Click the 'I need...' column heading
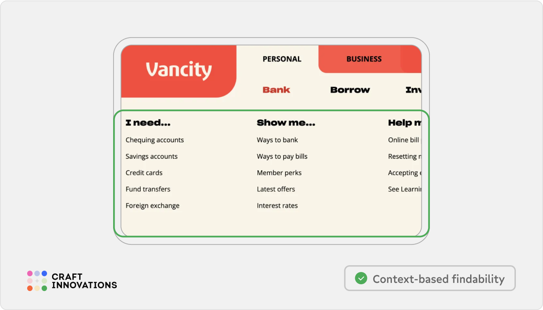 pyautogui.click(x=148, y=122)
